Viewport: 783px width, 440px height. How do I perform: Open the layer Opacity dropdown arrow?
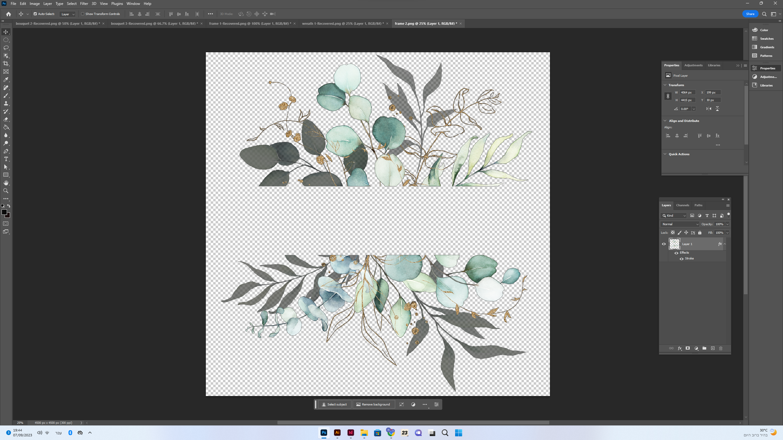pos(727,224)
